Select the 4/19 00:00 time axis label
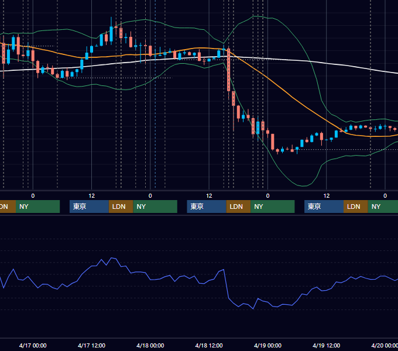This screenshot has height=351, width=398. tap(267, 345)
